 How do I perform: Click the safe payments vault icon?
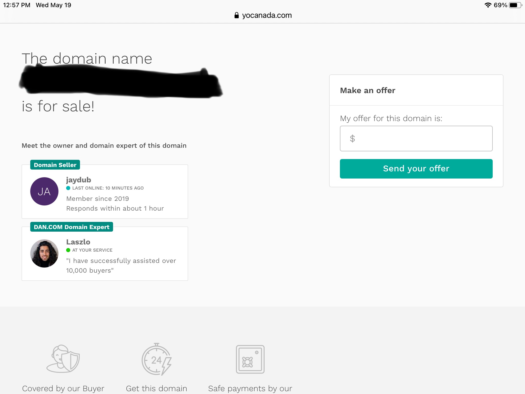(250, 359)
